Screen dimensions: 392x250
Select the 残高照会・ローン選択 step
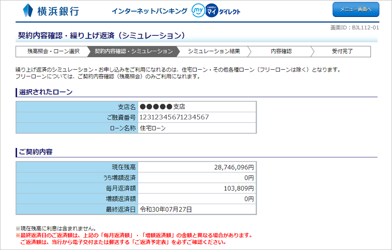click(53, 51)
